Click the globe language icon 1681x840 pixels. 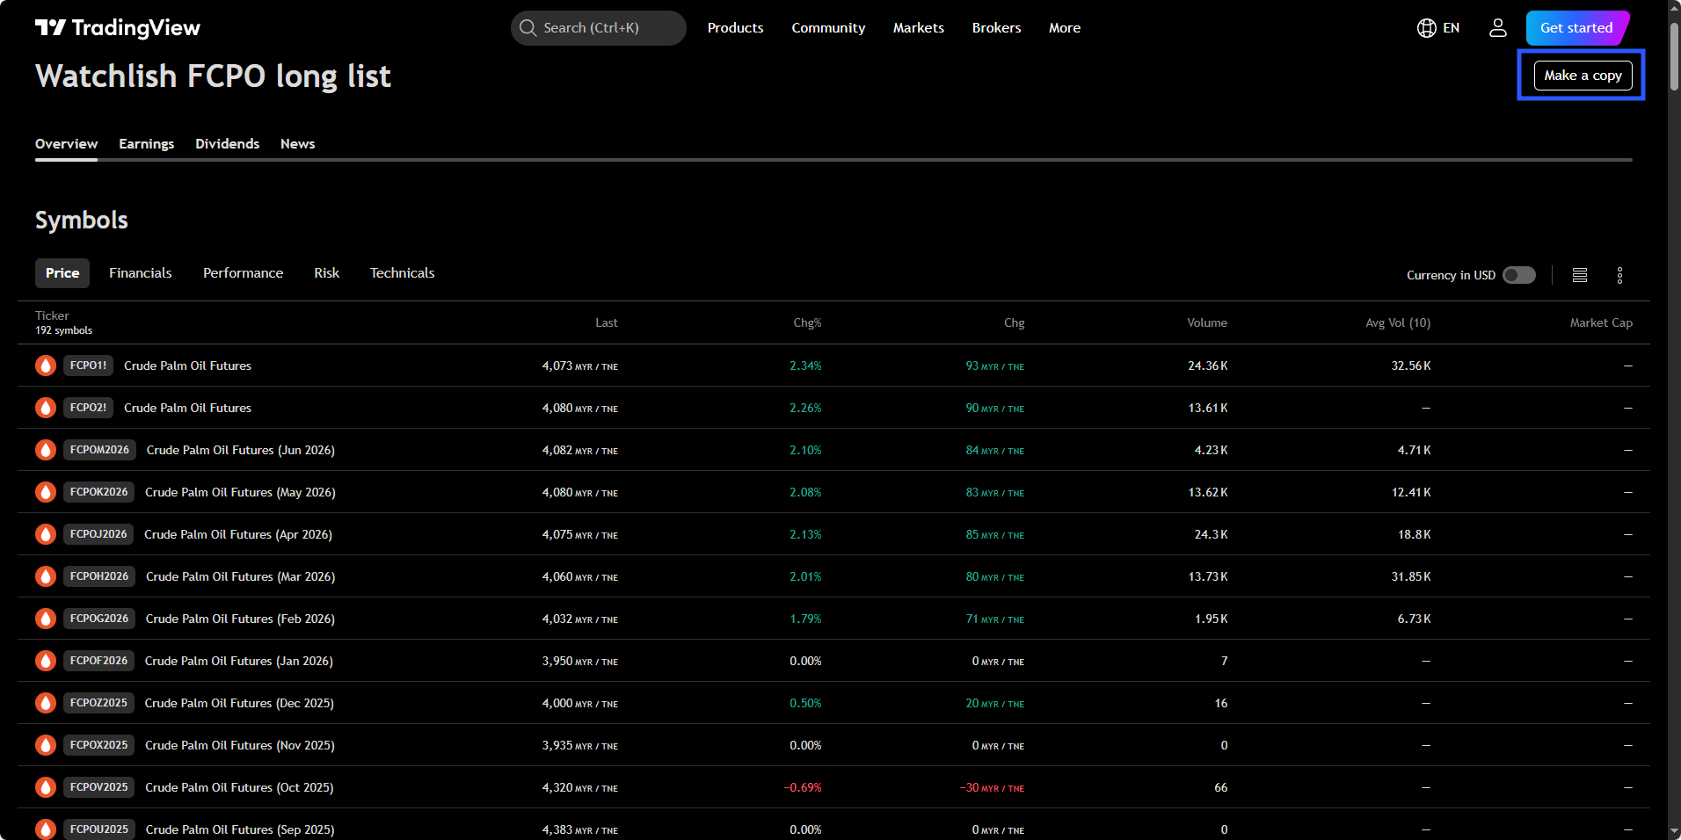(1426, 28)
